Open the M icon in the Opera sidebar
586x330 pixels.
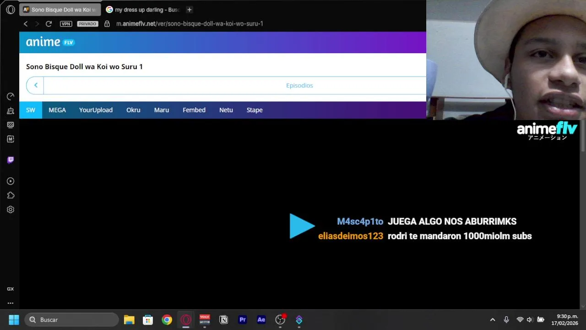pos(11,139)
